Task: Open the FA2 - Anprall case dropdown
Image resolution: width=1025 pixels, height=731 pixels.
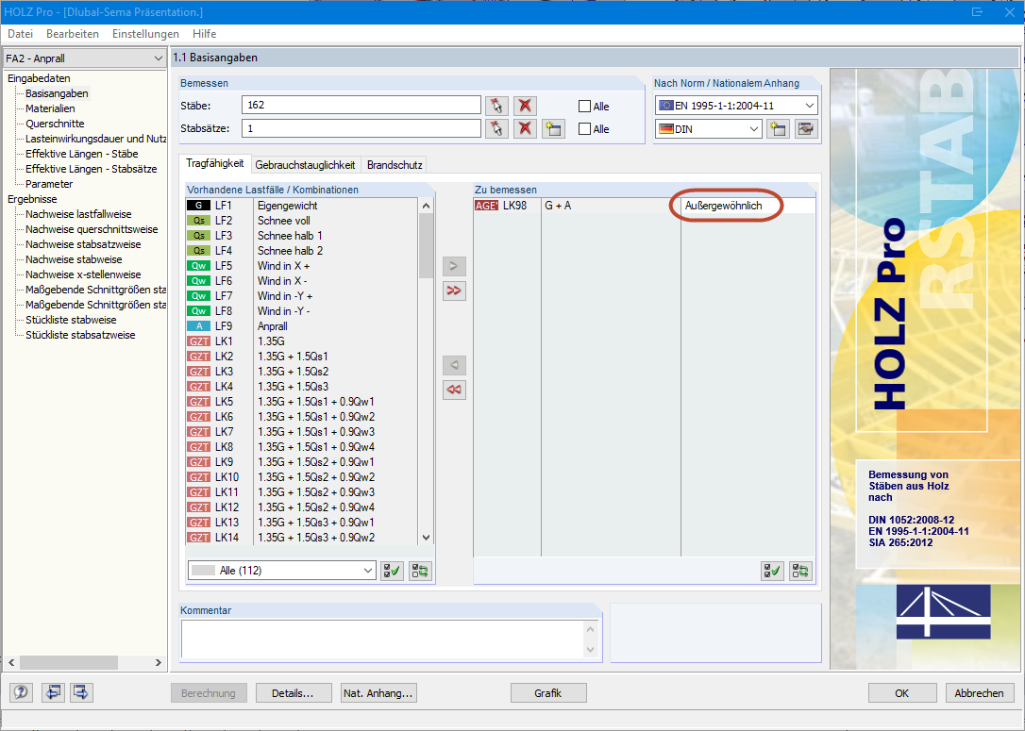Action: point(84,58)
